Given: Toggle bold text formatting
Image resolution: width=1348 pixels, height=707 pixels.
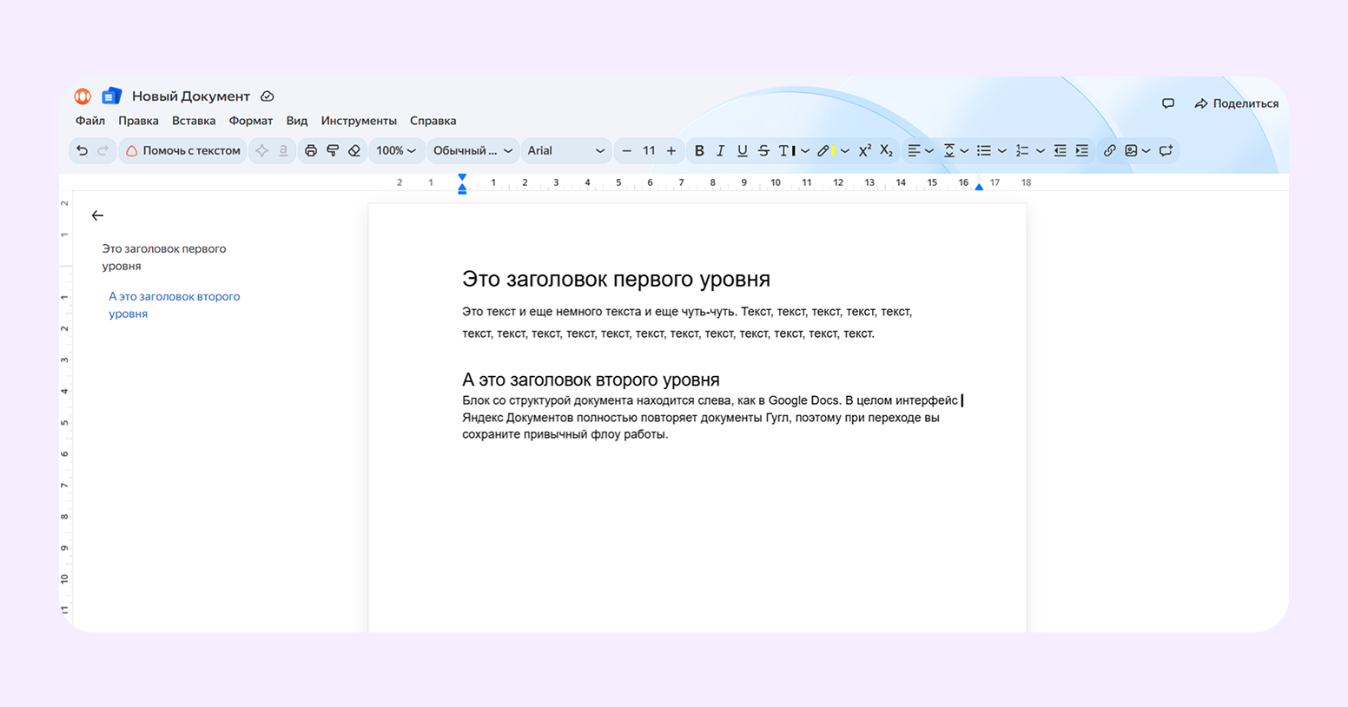Looking at the screenshot, I should 699,150.
